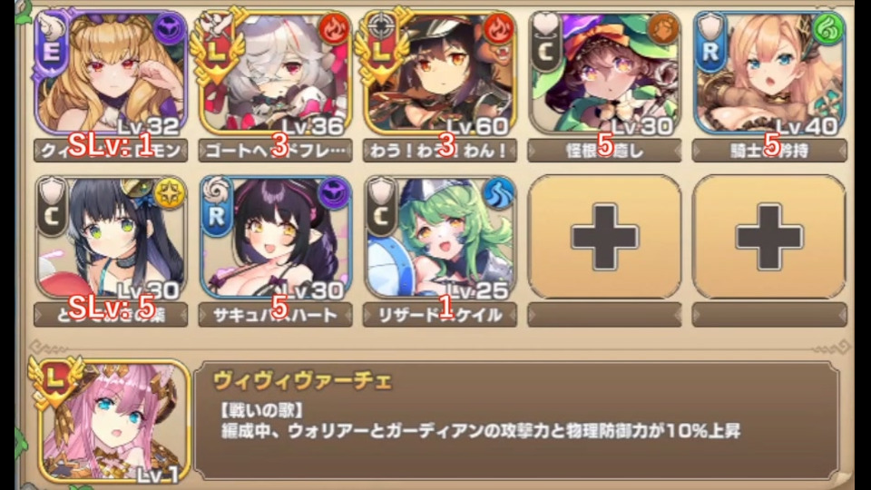Image resolution: width=871 pixels, height=490 pixels.
Task: Click the gold winged L rank badge on the Lv 60 card
Action: (x=380, y=49)
